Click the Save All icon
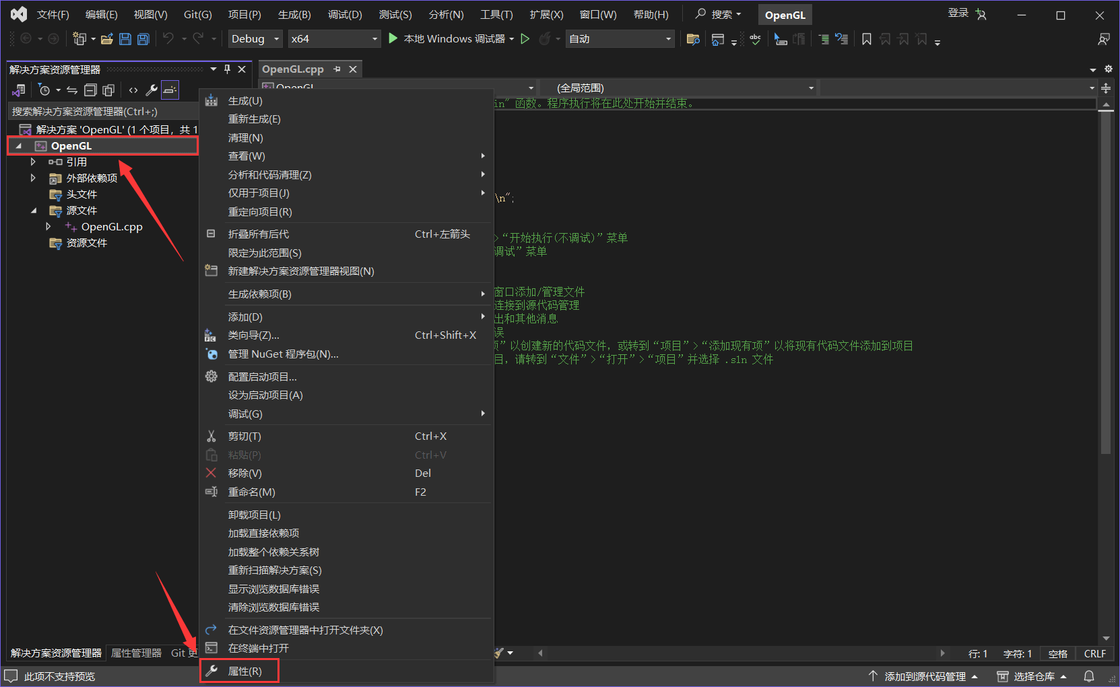This screenshot has height=687, width=1120. pyautogui.click(x=143, y=39)
